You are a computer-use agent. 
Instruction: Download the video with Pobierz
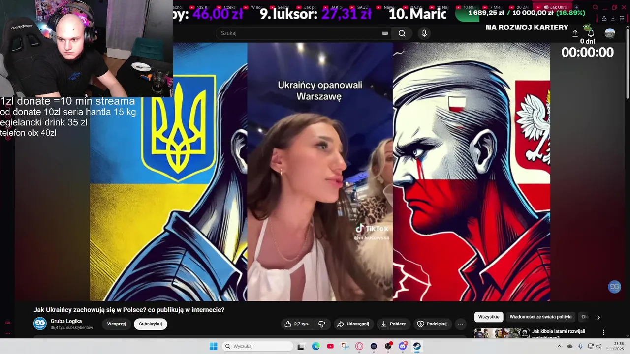(393, 324)
